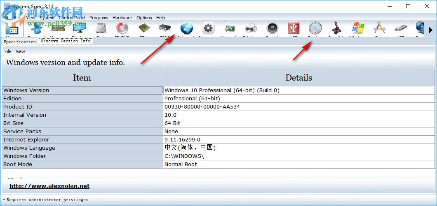Click the '64 Bit' value cell
This screenshot has height=206, width=437.
click(299, 123)
